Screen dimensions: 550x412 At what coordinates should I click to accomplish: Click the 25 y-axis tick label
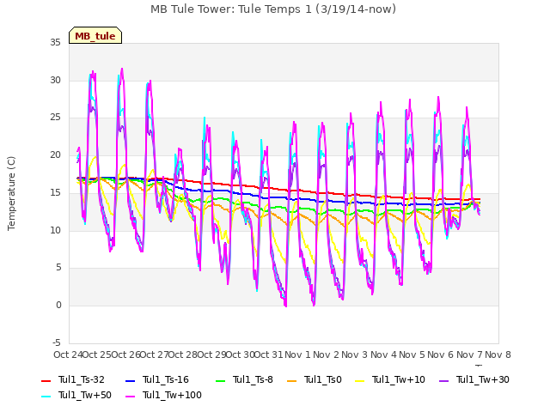(55, 118)
